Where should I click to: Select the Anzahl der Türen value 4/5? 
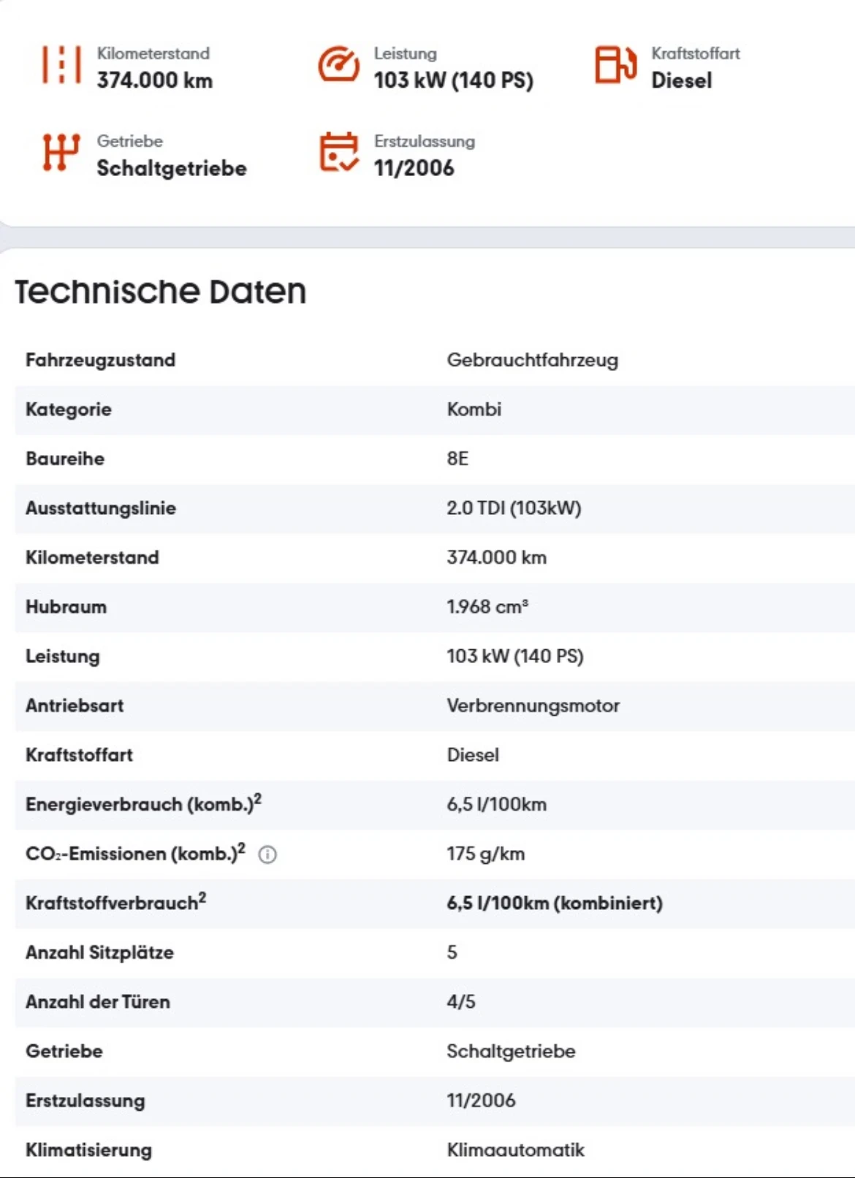(x=460, y=1002)
